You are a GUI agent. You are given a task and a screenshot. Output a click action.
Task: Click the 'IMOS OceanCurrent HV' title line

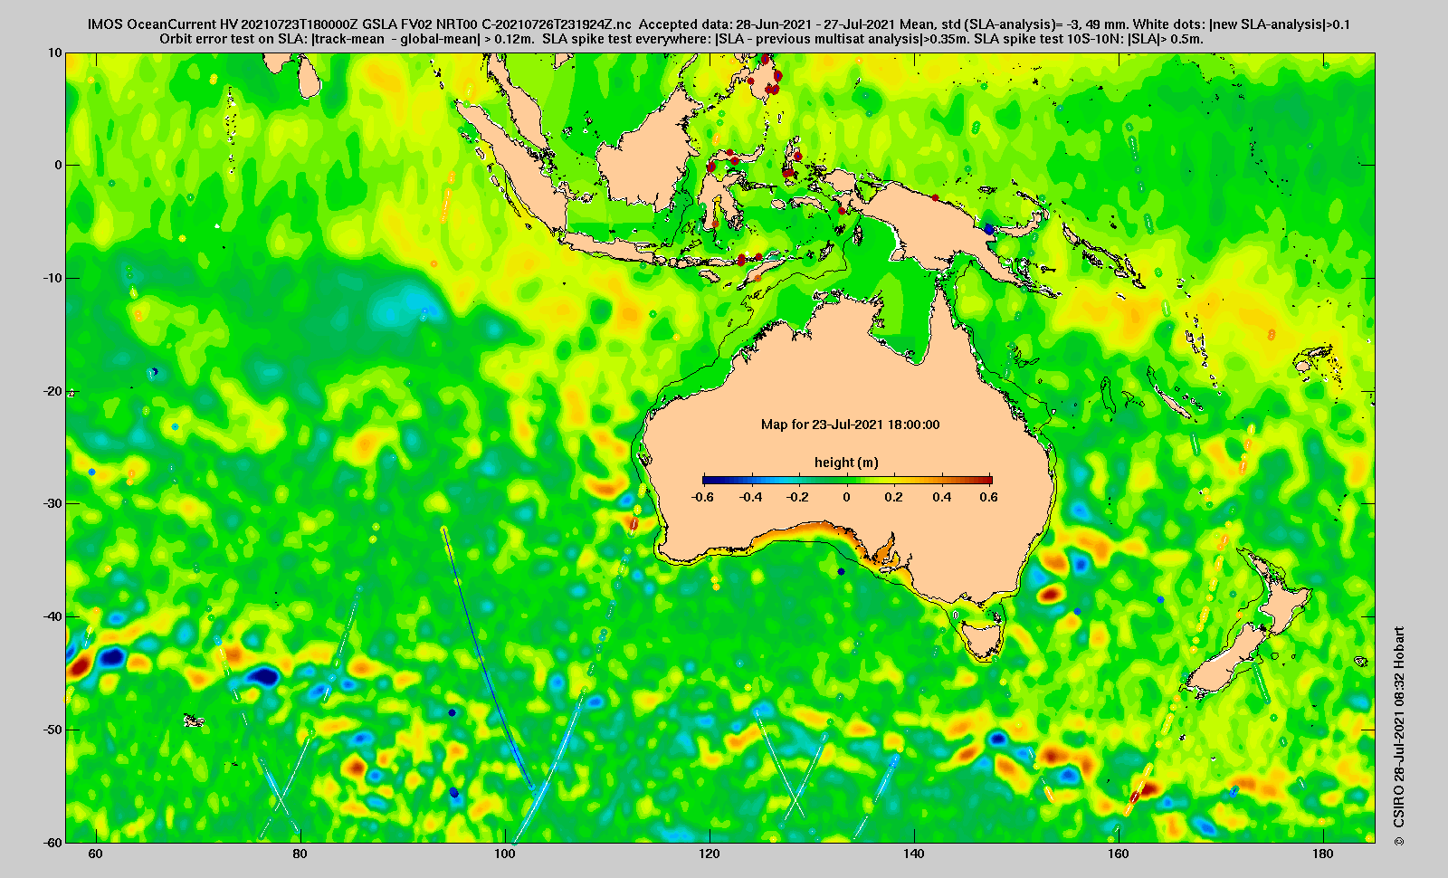tap(719, 24)
